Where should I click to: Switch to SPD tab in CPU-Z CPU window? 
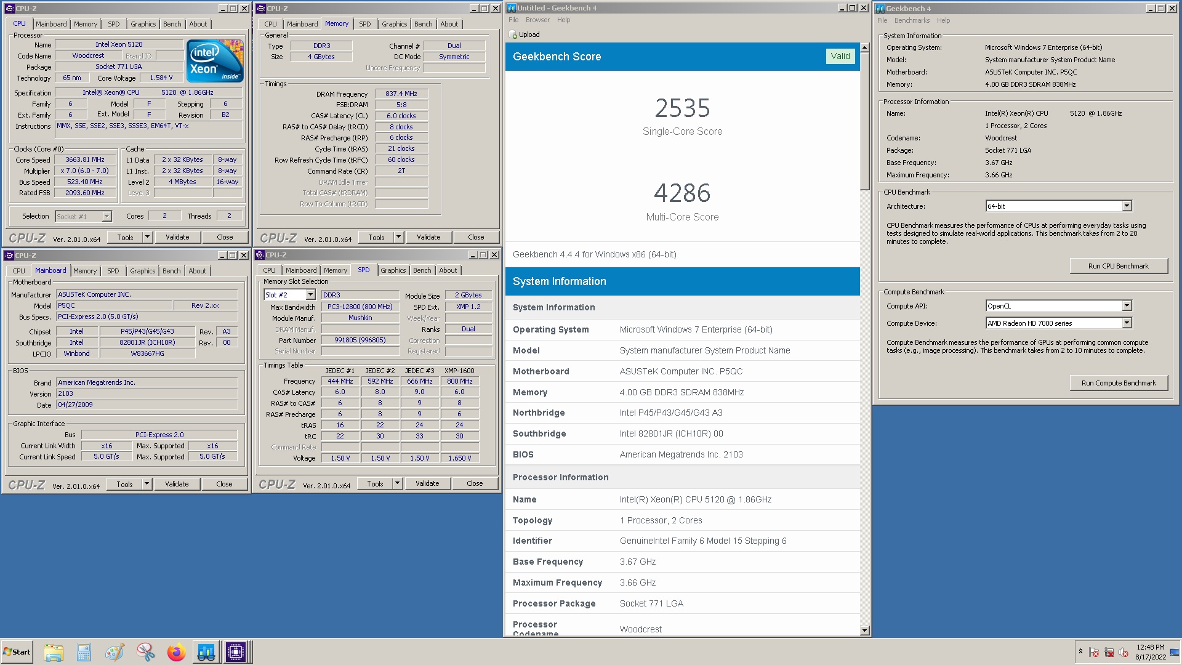click(x=114, y=24)
